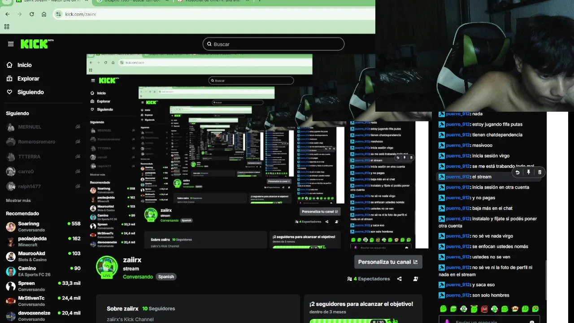This screenshot has width=574, height=323.
Task: Click the offline icon beside TTTERRA
Action: [78, 157]
